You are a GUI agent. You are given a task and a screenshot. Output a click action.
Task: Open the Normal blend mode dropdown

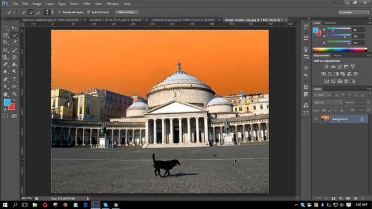(328, 103)
